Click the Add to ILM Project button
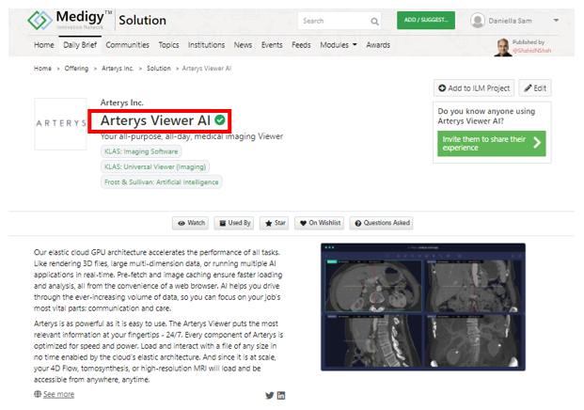The image size is (584, 410). (x=474, y=88)
